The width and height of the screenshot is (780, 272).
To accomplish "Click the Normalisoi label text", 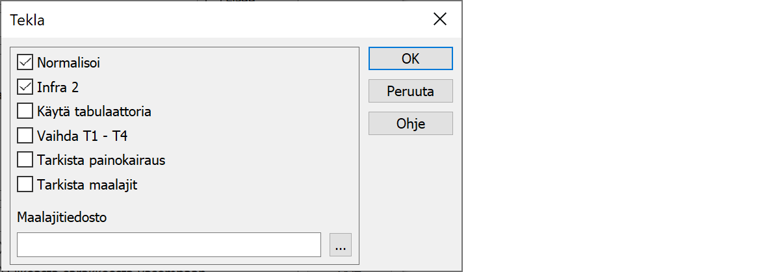I will pos(68,63).
